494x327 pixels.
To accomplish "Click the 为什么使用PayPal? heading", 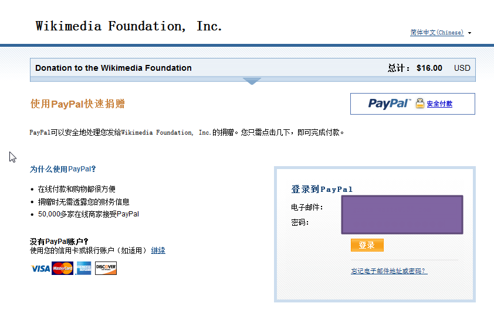I will (63, 169).
